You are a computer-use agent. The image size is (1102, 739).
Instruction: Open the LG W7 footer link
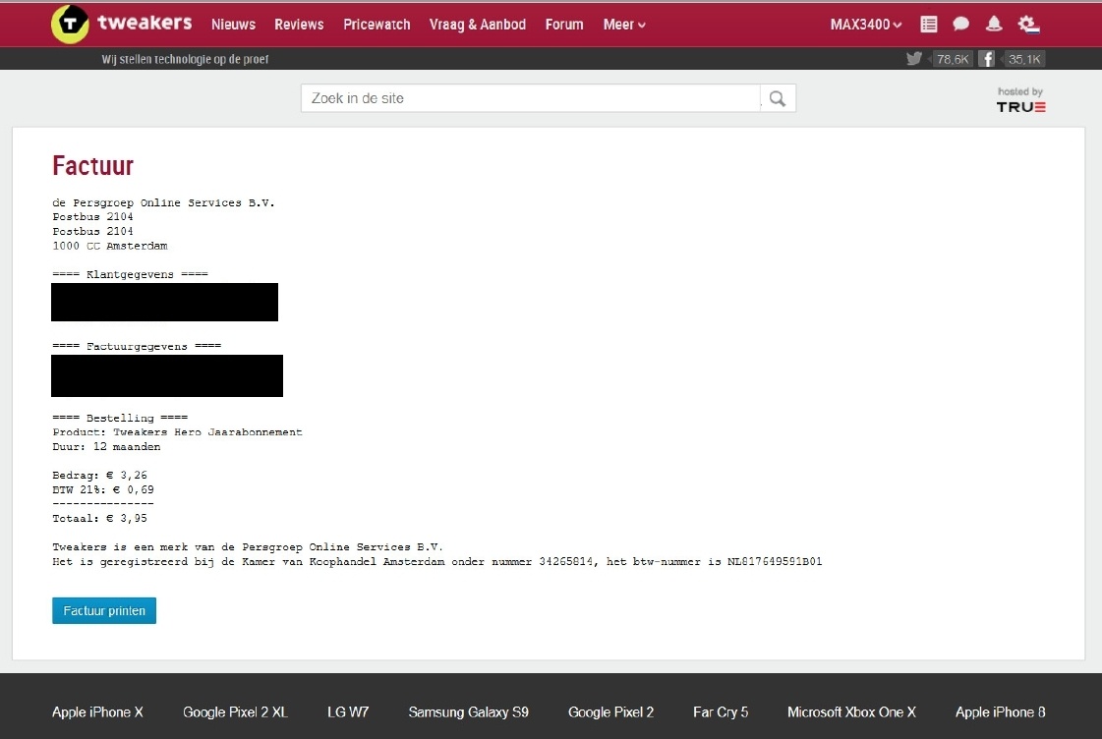[348, 712]
